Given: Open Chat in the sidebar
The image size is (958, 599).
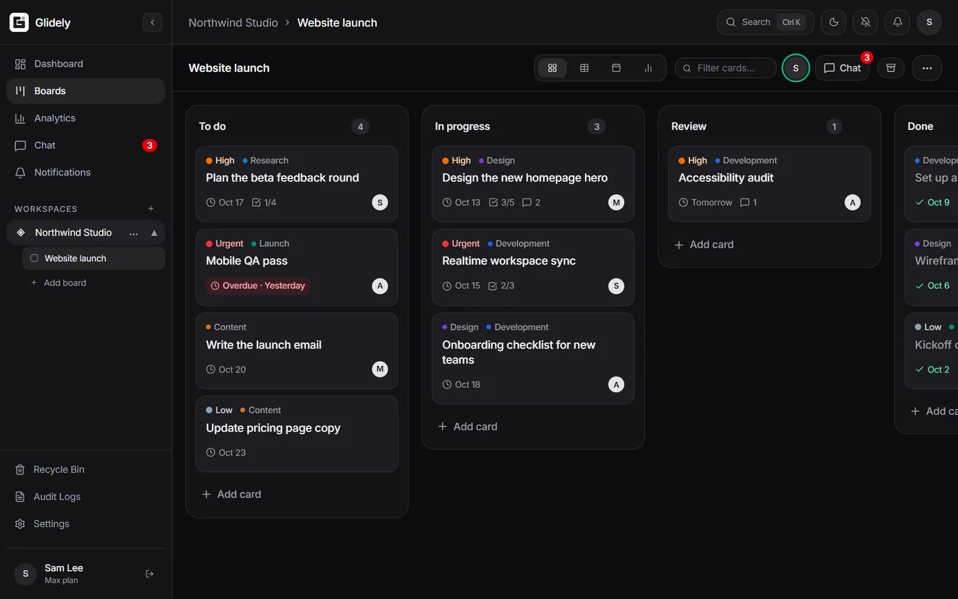Looking at the screenshot, I should point(86,146).
